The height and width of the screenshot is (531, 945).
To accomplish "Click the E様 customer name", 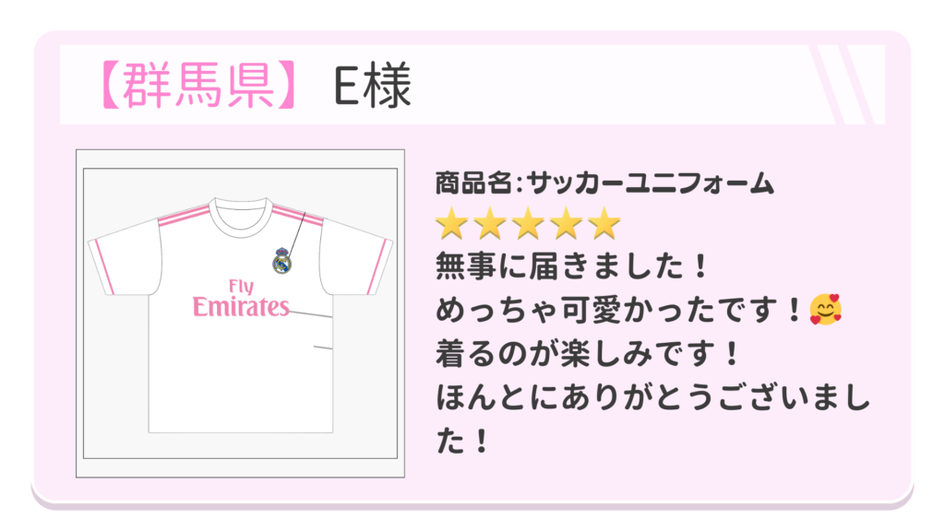I will (x=373, y=86).
